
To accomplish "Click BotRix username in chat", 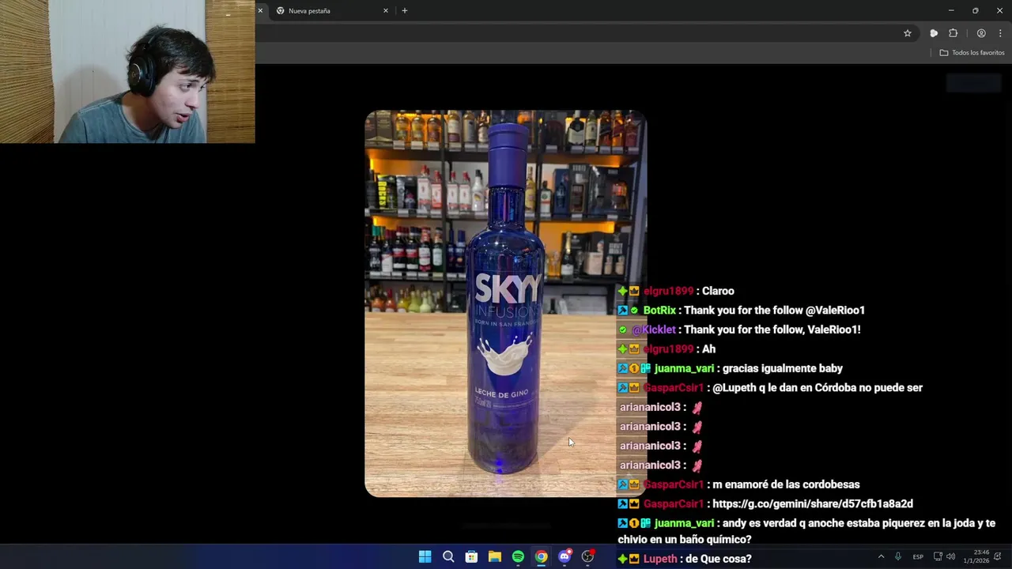I will tap(659, 311).
